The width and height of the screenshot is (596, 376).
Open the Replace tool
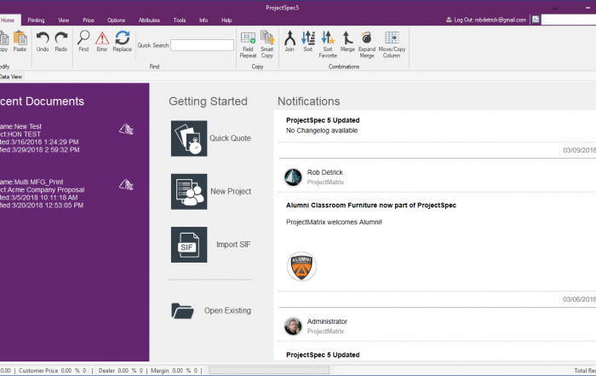pyautogui.click(x=123, y=38)
